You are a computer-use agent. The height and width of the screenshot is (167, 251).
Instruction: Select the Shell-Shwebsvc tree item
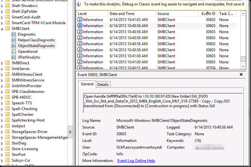[x=25, y=5]
